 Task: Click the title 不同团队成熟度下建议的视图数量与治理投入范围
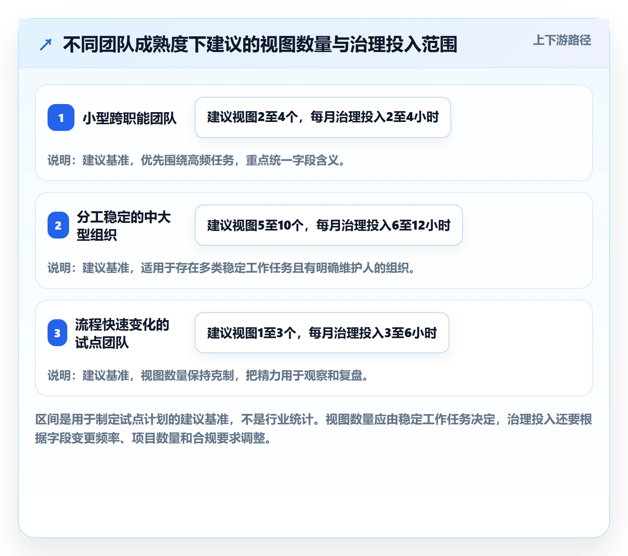point(260,44)
